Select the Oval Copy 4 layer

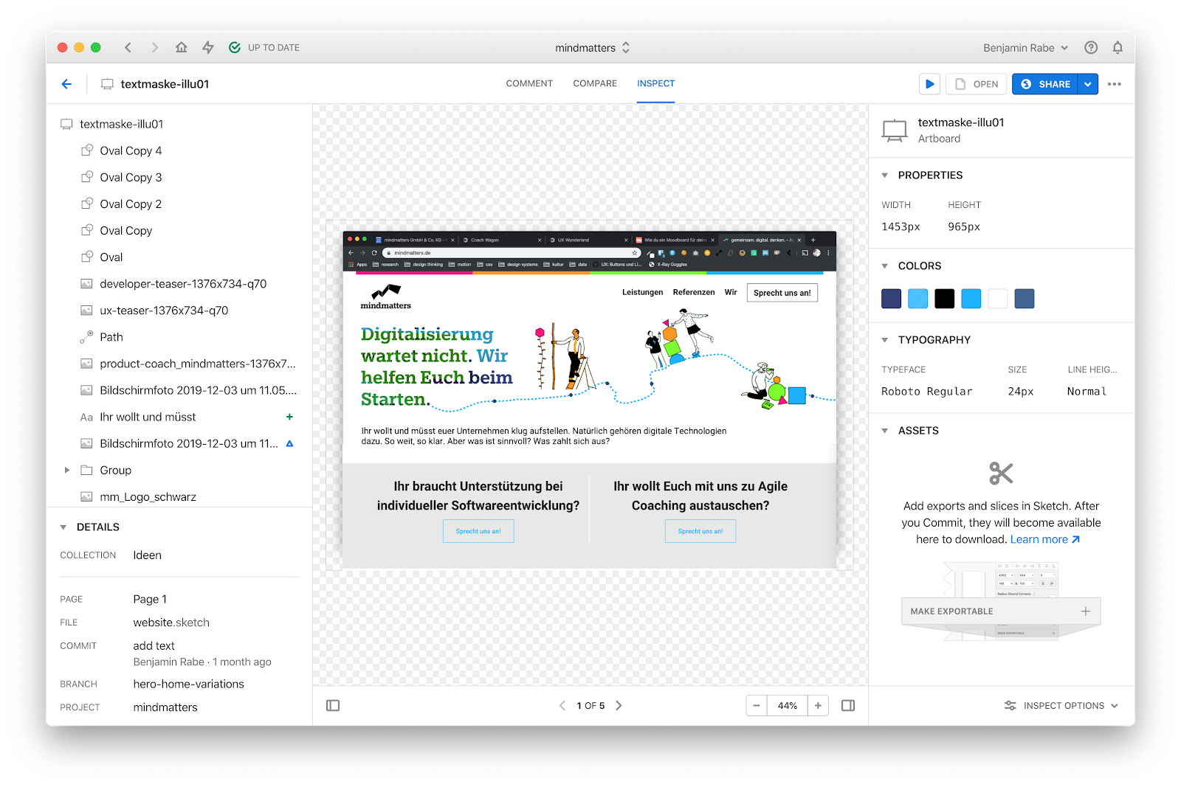tap(179, 150)
